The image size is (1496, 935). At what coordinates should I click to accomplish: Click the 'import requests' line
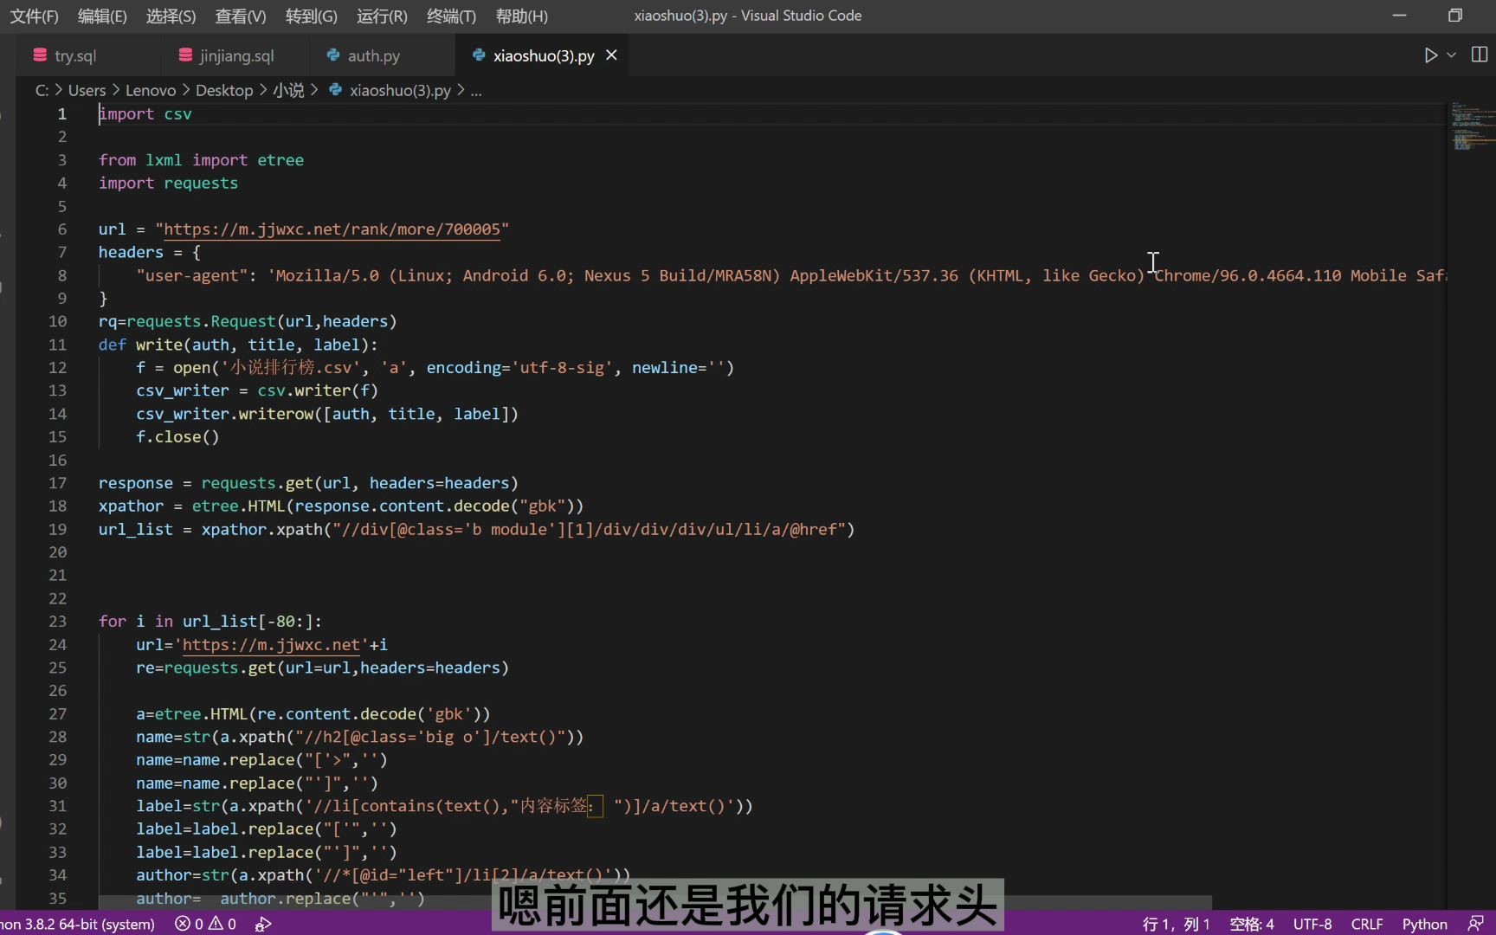coord(168,184)
